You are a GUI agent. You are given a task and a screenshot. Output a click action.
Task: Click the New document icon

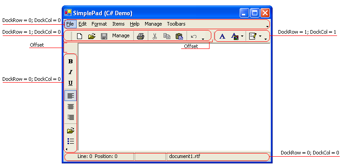(x=80, y=36)
